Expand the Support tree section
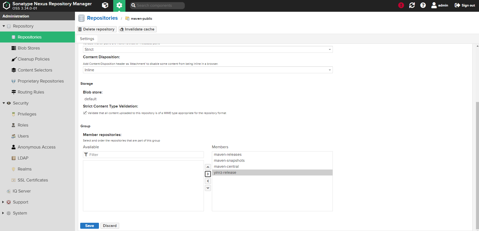The height and width of the screenshot is (231, 479). [x=3, y=202]
